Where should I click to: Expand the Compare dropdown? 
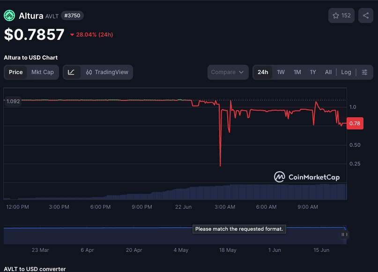click(228, 72)
